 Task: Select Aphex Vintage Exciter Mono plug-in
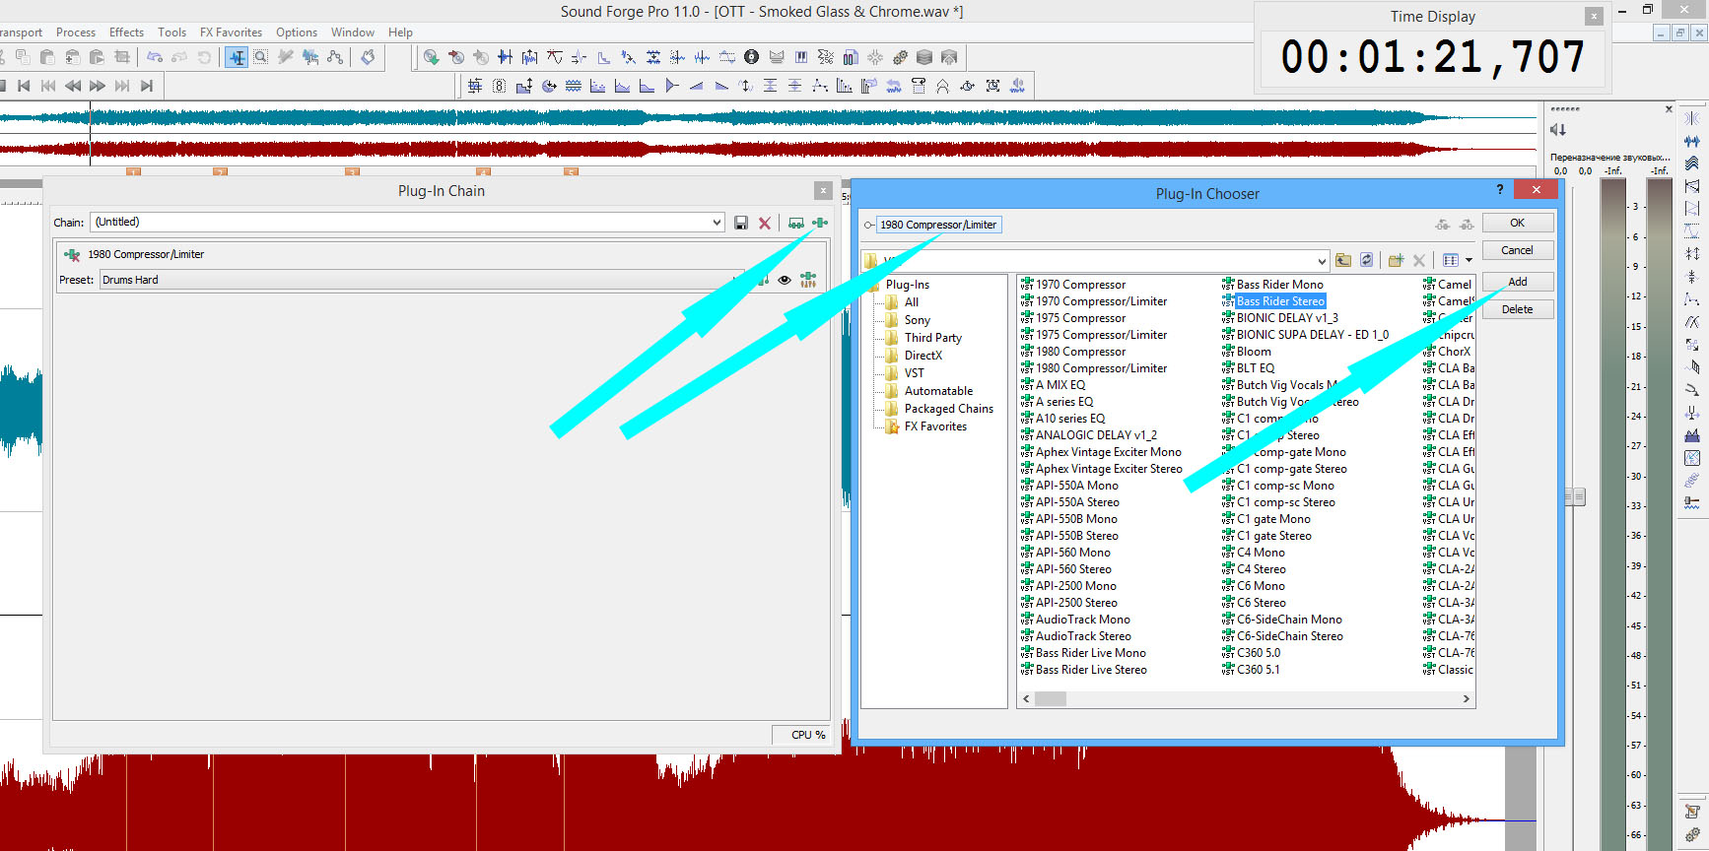[1109, 452]
